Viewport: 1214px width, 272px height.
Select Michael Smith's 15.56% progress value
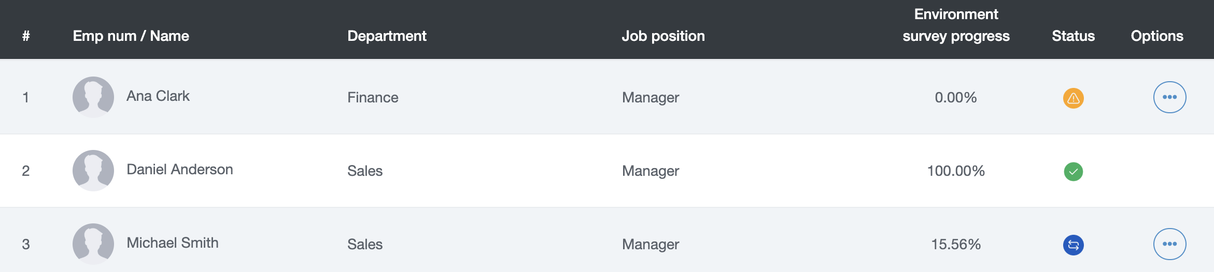click(956, 244)
